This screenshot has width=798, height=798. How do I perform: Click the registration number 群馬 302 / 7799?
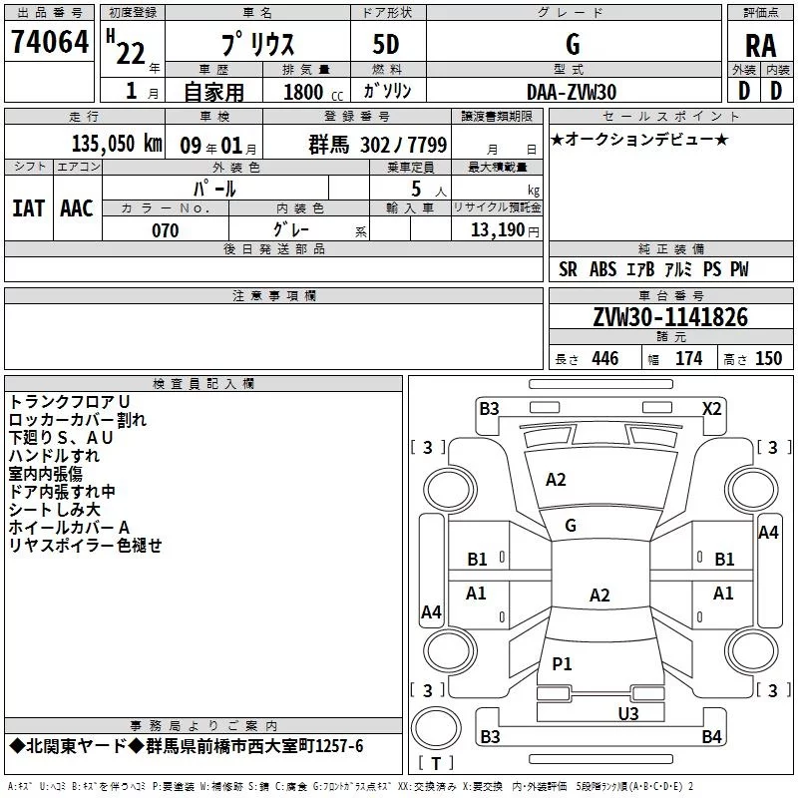[378, 145]
